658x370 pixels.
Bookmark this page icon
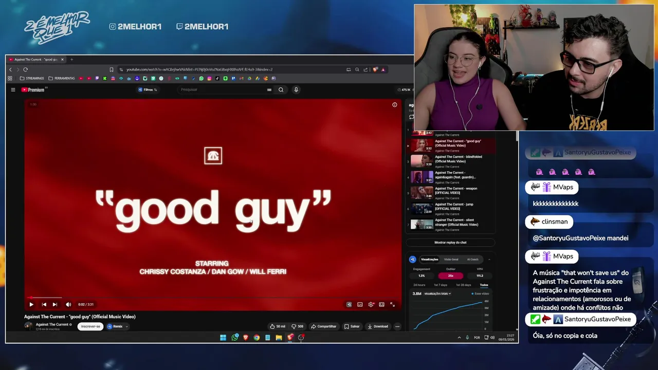click(111, 69)
